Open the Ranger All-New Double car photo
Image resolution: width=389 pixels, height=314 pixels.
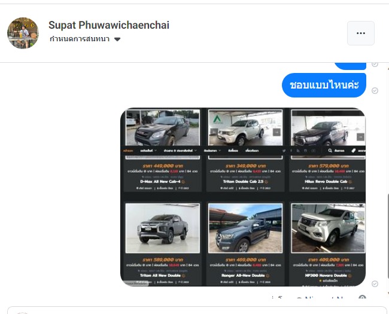click(245, 228)
